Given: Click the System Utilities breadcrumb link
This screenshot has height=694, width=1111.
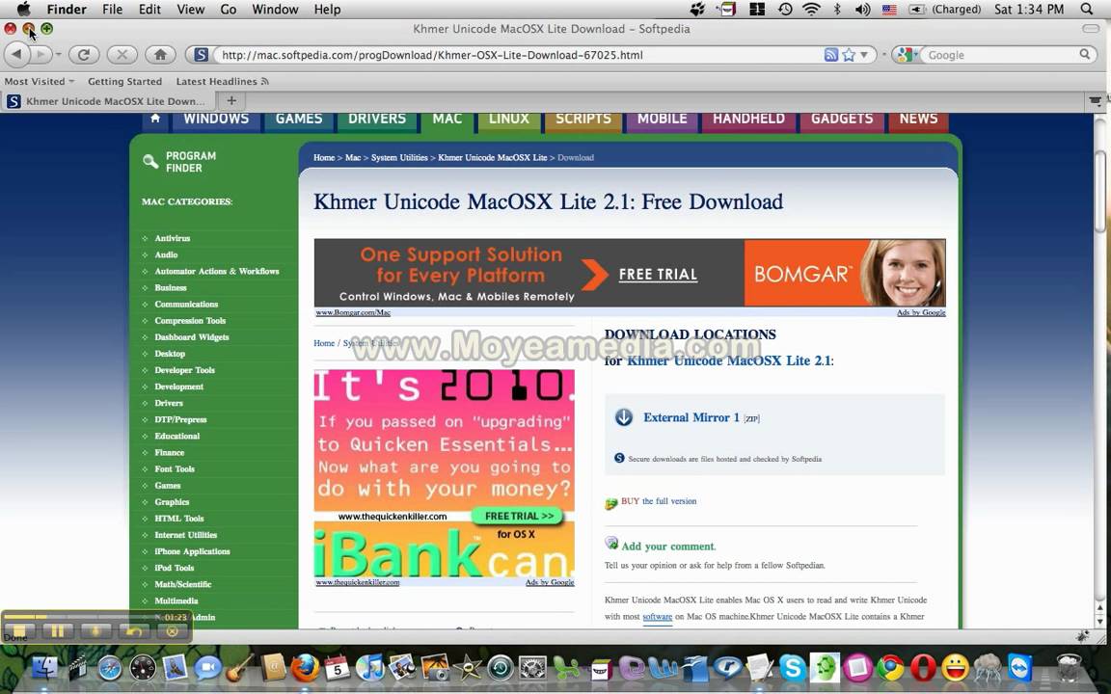Looking at the screenshot, I should tap(399, 157).
